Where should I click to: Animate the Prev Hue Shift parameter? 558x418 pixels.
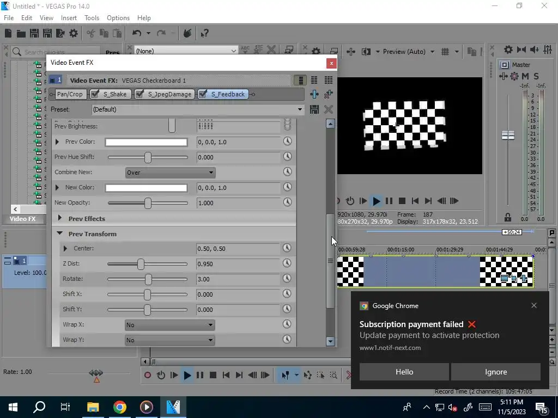click(x=287, y=156)
